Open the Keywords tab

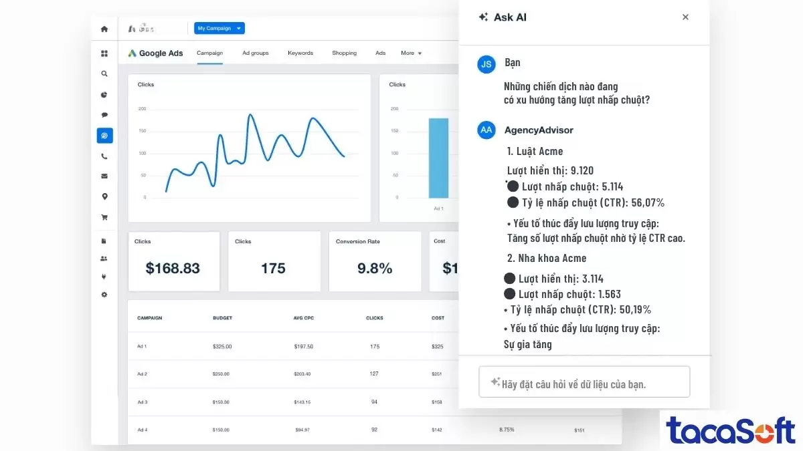click(x=300, y=53)
